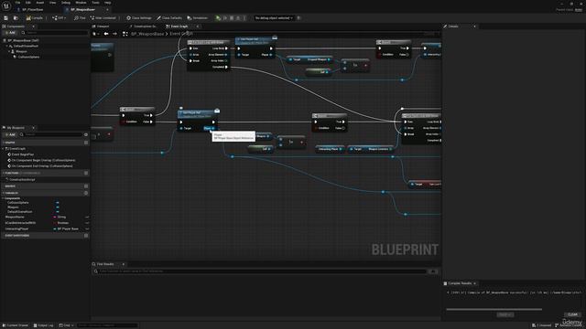
Task: Open the Window menu
Action: click(81, 3)
